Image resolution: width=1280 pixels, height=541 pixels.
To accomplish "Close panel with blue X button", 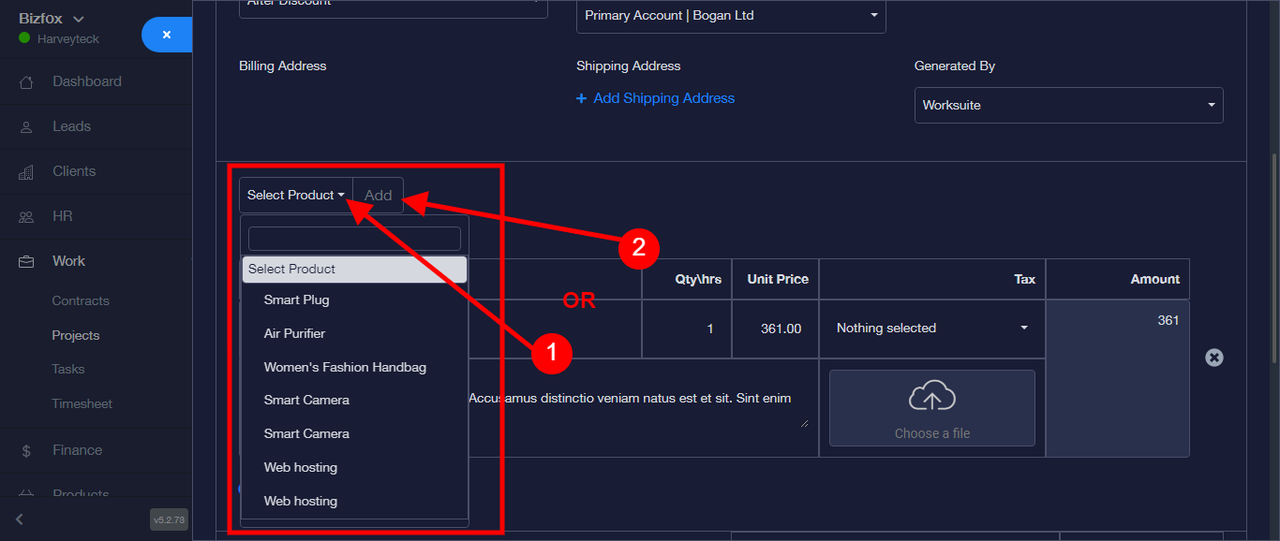I will 167,35.
